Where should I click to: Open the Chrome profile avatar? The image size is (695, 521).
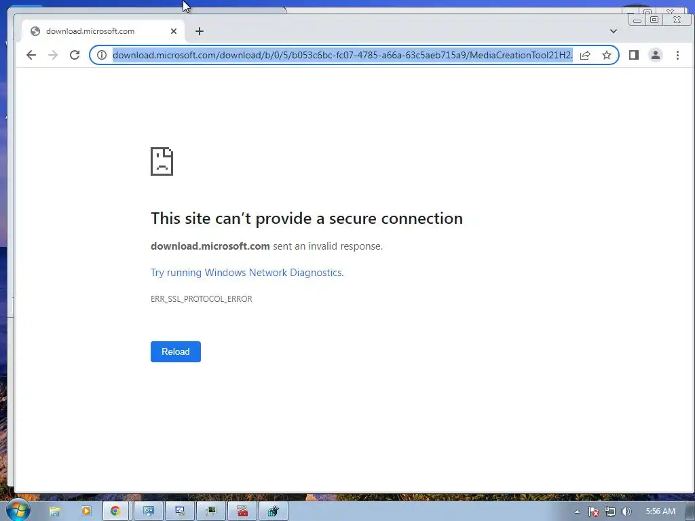click(x=656, y=55)
